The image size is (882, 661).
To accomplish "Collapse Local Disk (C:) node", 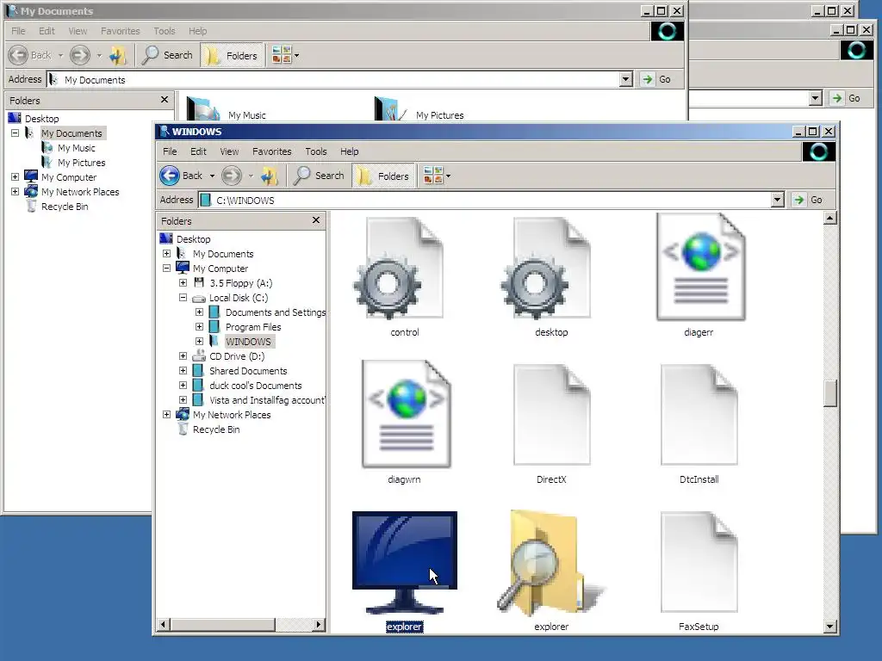I will tap(183, 297).
